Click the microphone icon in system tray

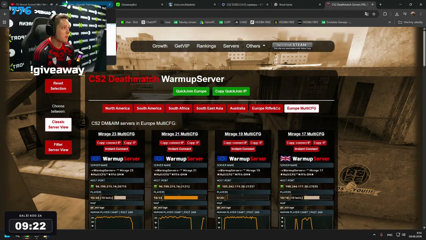coord(381,235)
